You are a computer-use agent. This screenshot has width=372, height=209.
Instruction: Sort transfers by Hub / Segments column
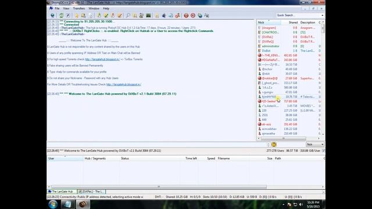(x=102, y=158)
